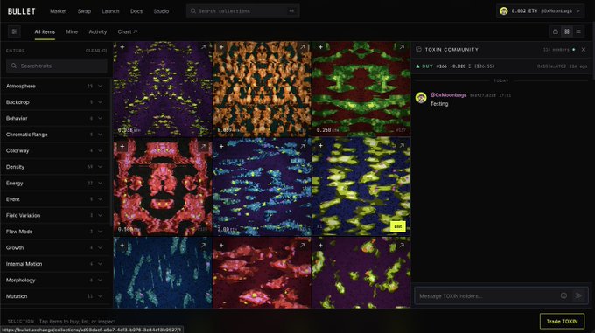Click the yellow List button
This screenshot has height=333, width=595.
[397, 226]
